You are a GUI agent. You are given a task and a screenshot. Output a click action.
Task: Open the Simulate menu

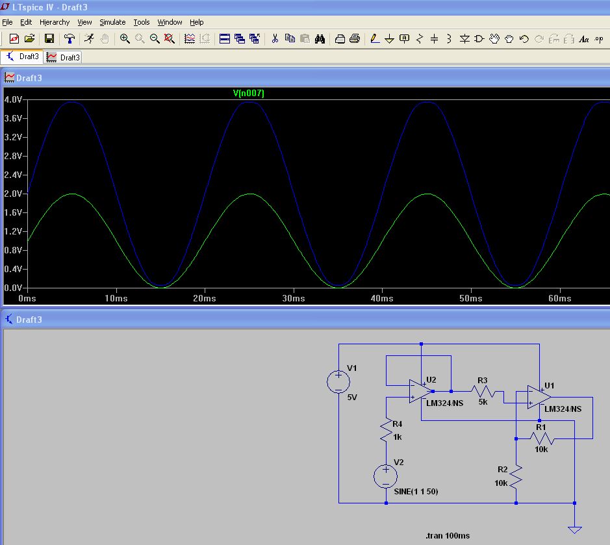(x=112, y=22)
